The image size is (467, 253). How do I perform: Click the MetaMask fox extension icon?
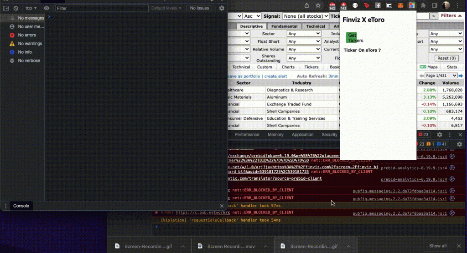tap(401, 5)
